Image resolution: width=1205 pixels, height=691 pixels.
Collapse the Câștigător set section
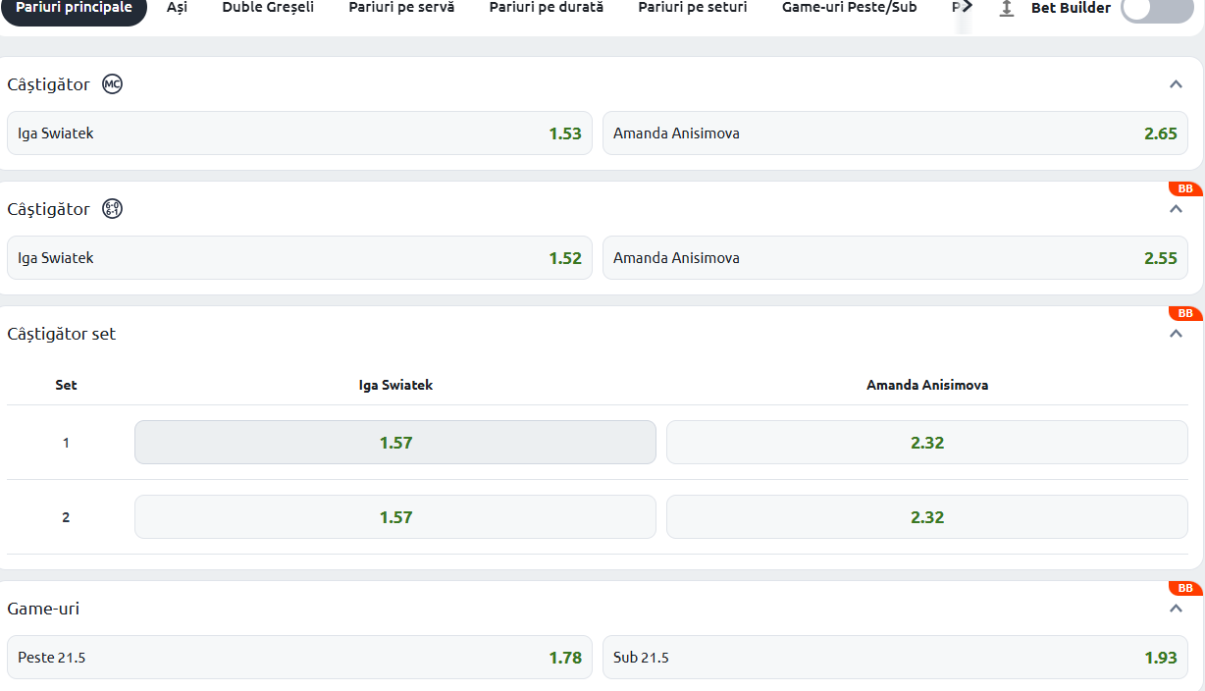(x=1176, y=334)
